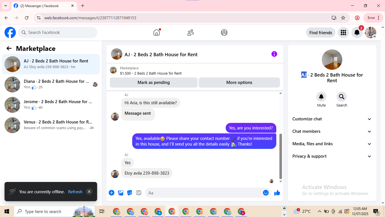Open the weather widget showing 27°C

click(x=302, y=211)
